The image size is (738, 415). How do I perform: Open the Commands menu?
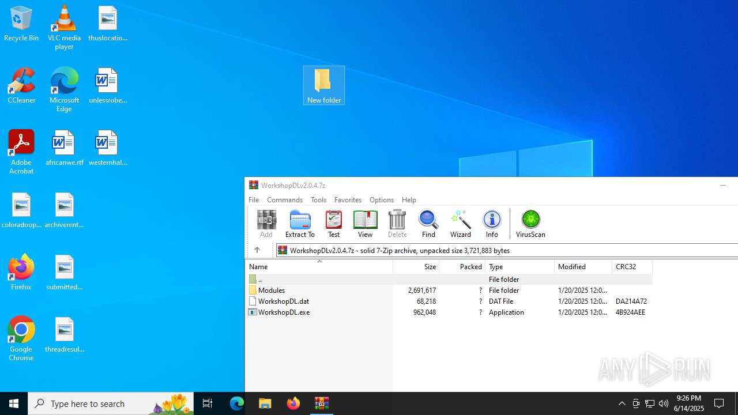285,199
